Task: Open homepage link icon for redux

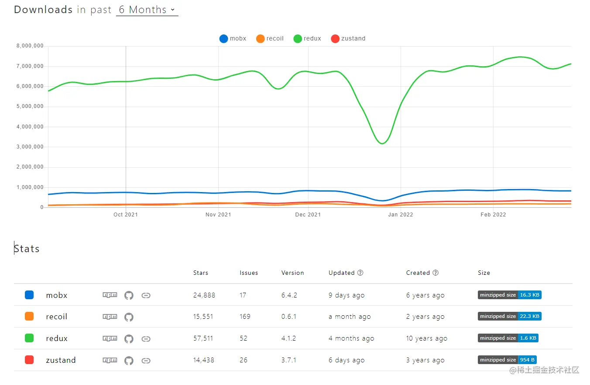Action: point(146,339)
